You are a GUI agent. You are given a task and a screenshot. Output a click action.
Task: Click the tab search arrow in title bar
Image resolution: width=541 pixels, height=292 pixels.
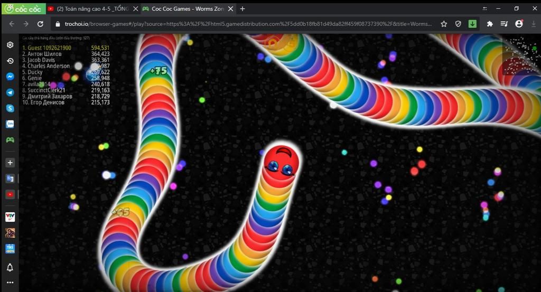click(x=485, y=8)
